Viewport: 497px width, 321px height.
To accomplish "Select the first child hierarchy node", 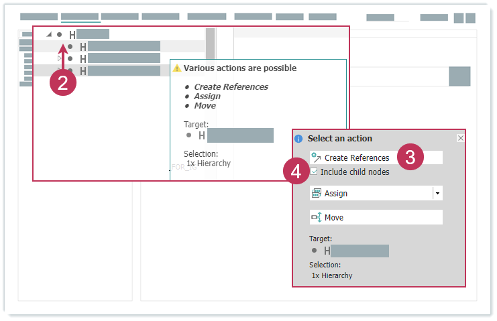I will pyautogui.click(x=121, y=46).
